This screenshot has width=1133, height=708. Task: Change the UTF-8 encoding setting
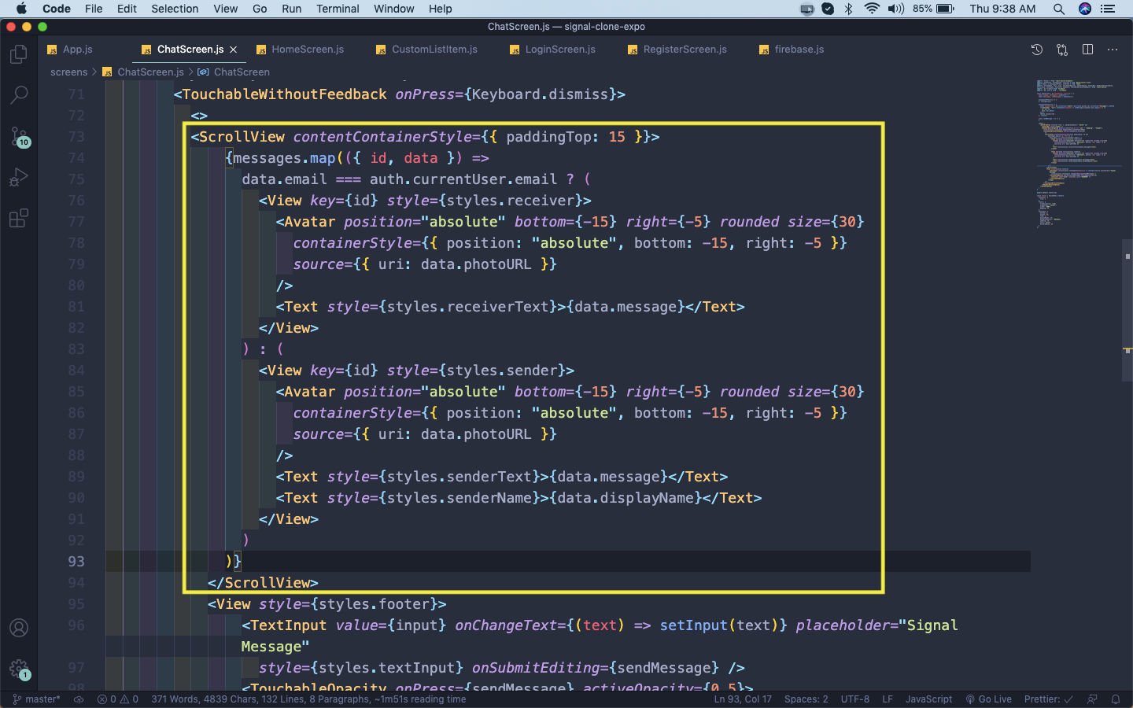tap(855, 699)
